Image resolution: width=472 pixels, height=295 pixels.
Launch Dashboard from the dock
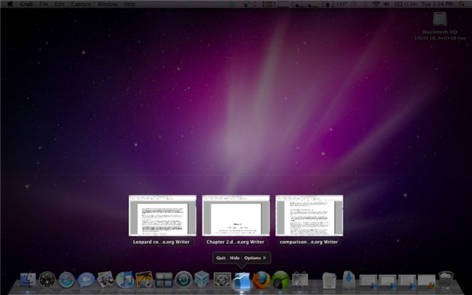47,280
